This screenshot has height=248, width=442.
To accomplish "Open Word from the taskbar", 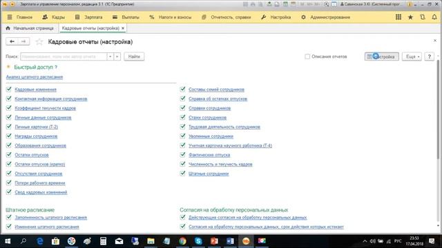I will pos(230,241).
